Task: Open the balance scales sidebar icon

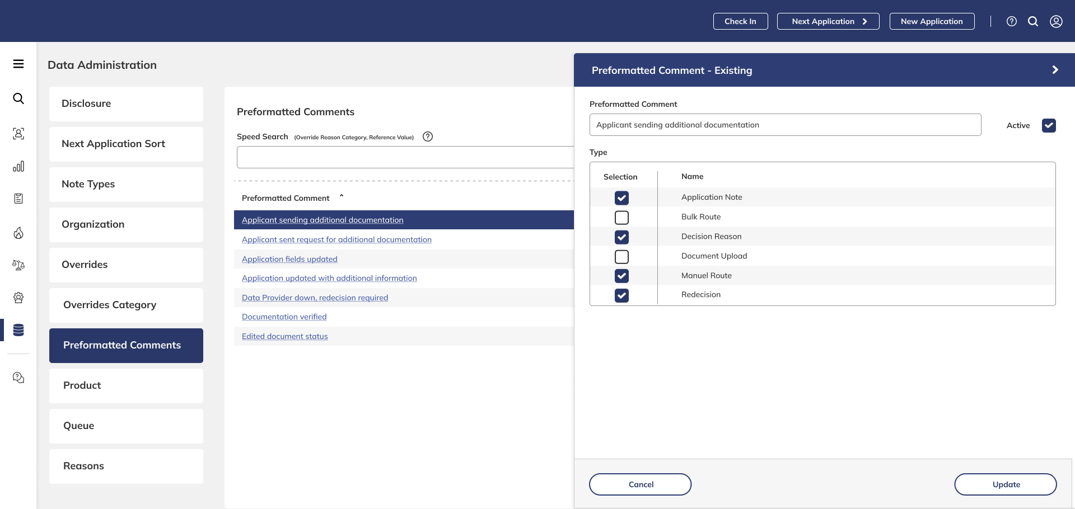Action: [x=18, y=265]
